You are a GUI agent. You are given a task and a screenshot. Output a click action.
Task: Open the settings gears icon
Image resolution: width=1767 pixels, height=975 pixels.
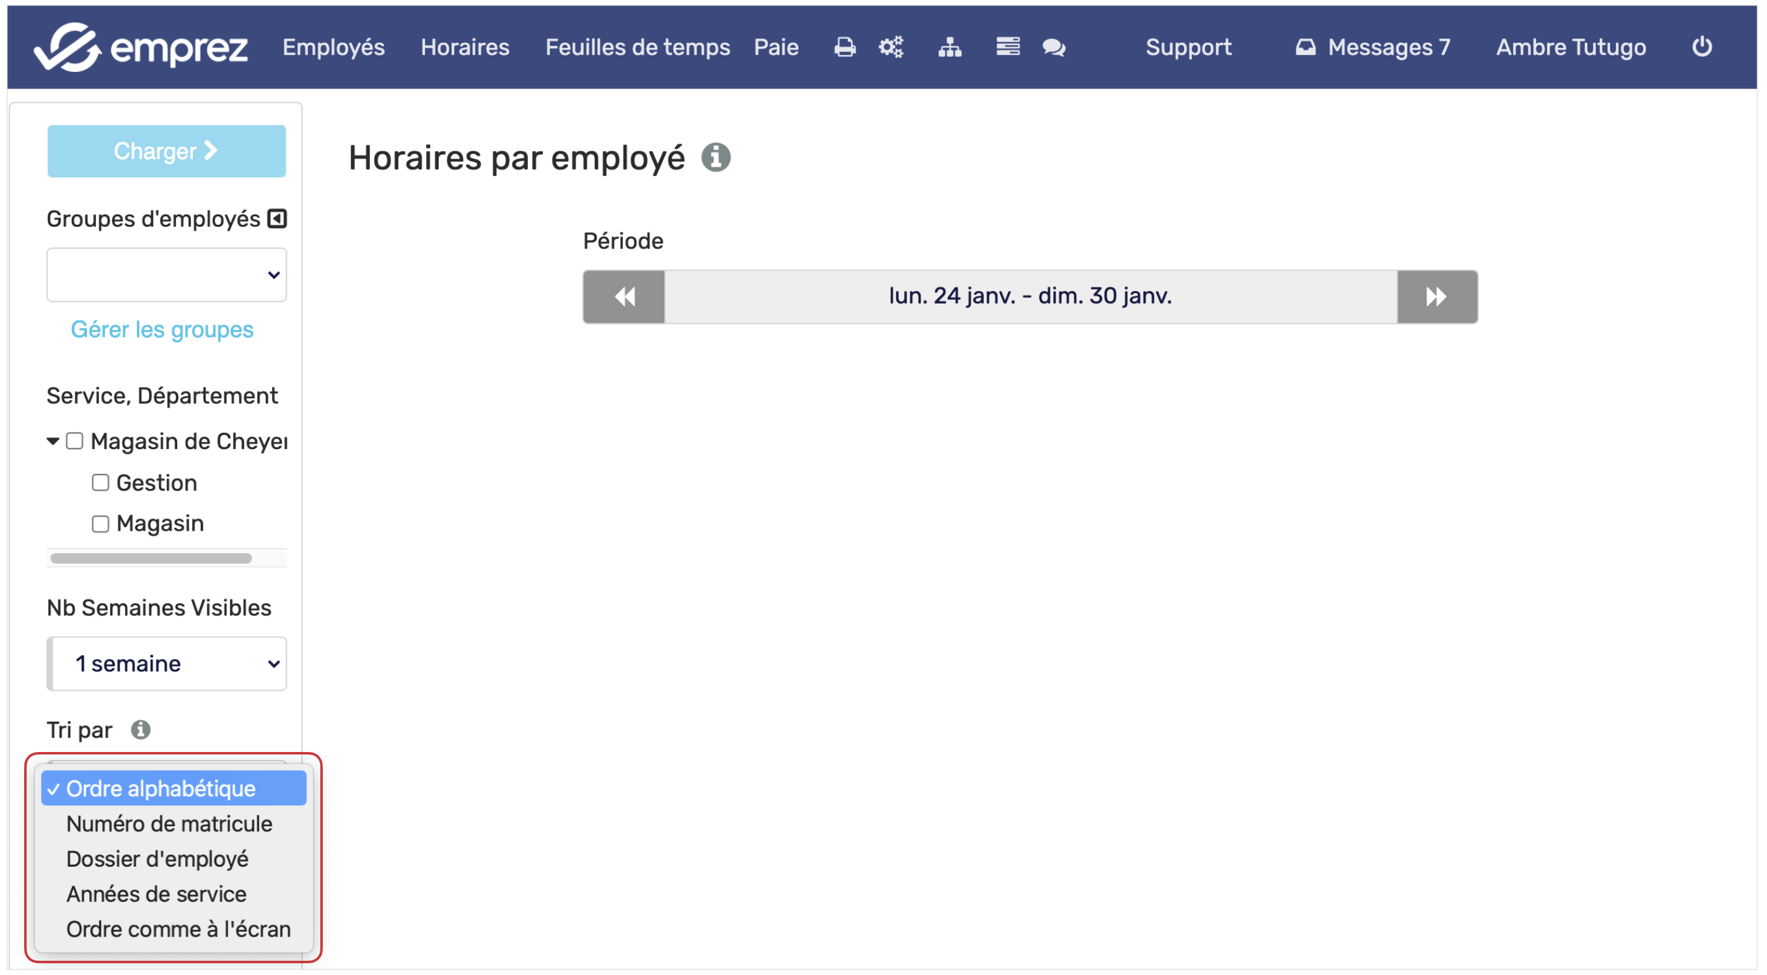891,47
